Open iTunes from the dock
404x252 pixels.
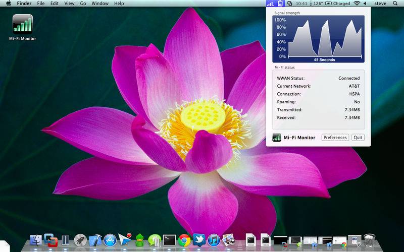pyautogui.click(x=214, y=240)
